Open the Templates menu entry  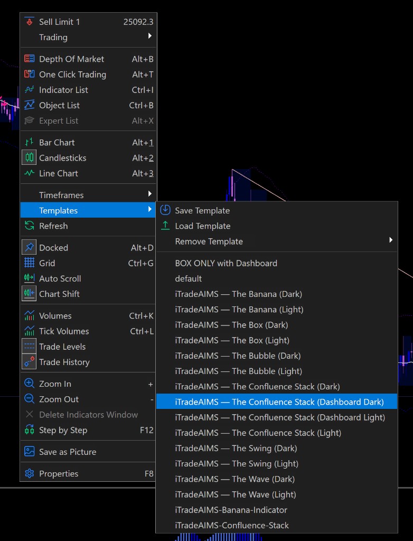(x=88, y=210)
